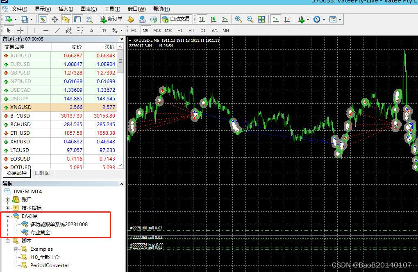Switch to M1 timeframe

[134, 30]
